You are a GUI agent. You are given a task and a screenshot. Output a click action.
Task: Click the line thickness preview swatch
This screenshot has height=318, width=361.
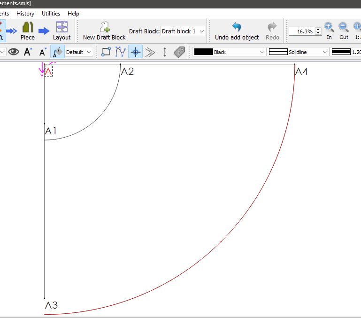(341, 52)
